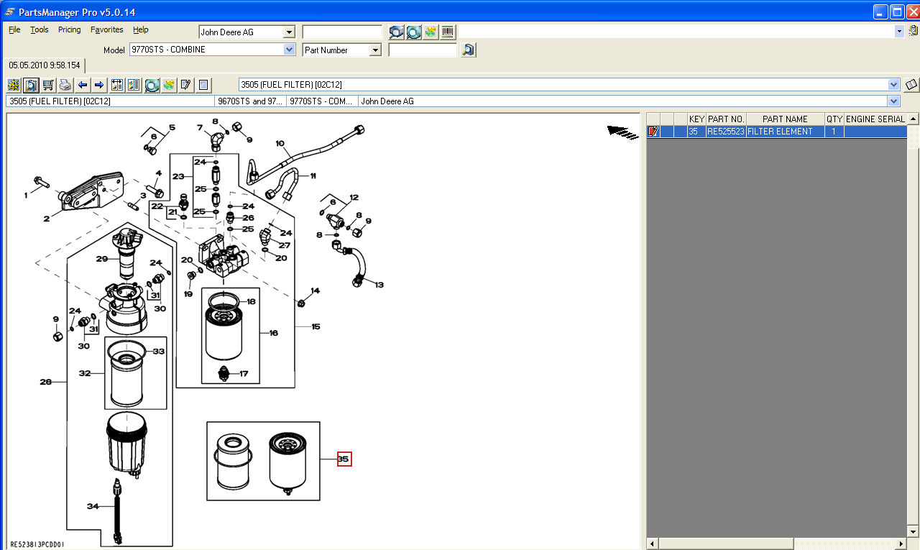Click callout 29 in the diagram
This screenshot has width=920, height=550.
102,259
